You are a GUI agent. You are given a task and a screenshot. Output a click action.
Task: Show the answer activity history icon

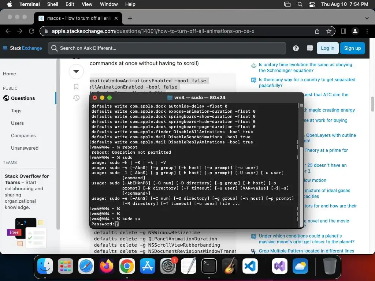[x=76, y=98]
